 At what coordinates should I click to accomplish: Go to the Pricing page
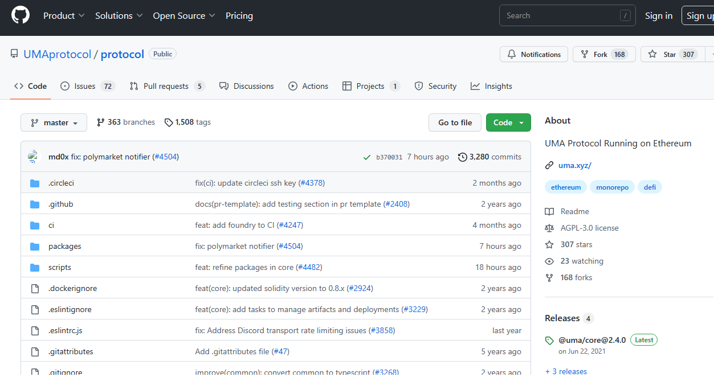tap(239, 16)
